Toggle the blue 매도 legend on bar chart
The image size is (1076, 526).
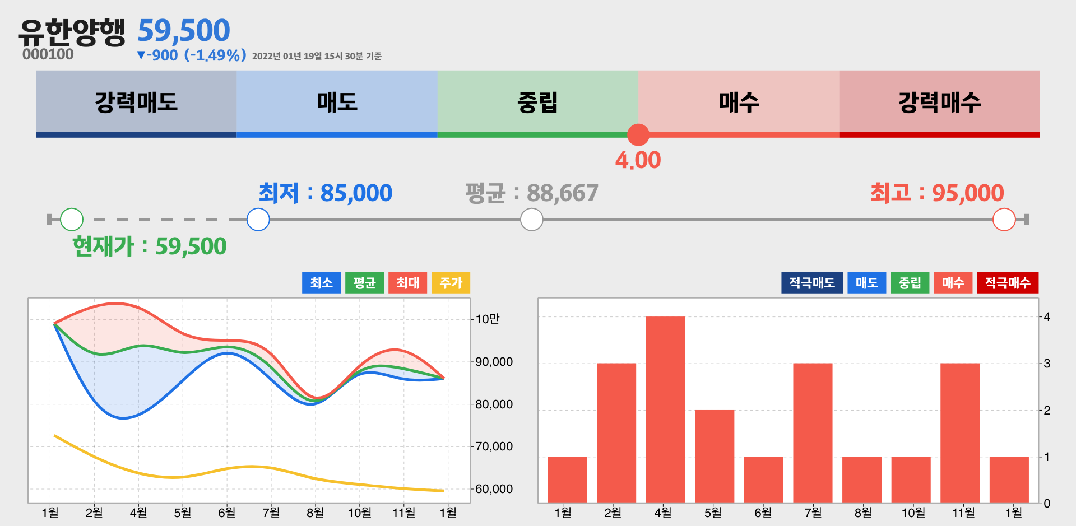coord(867,283)
